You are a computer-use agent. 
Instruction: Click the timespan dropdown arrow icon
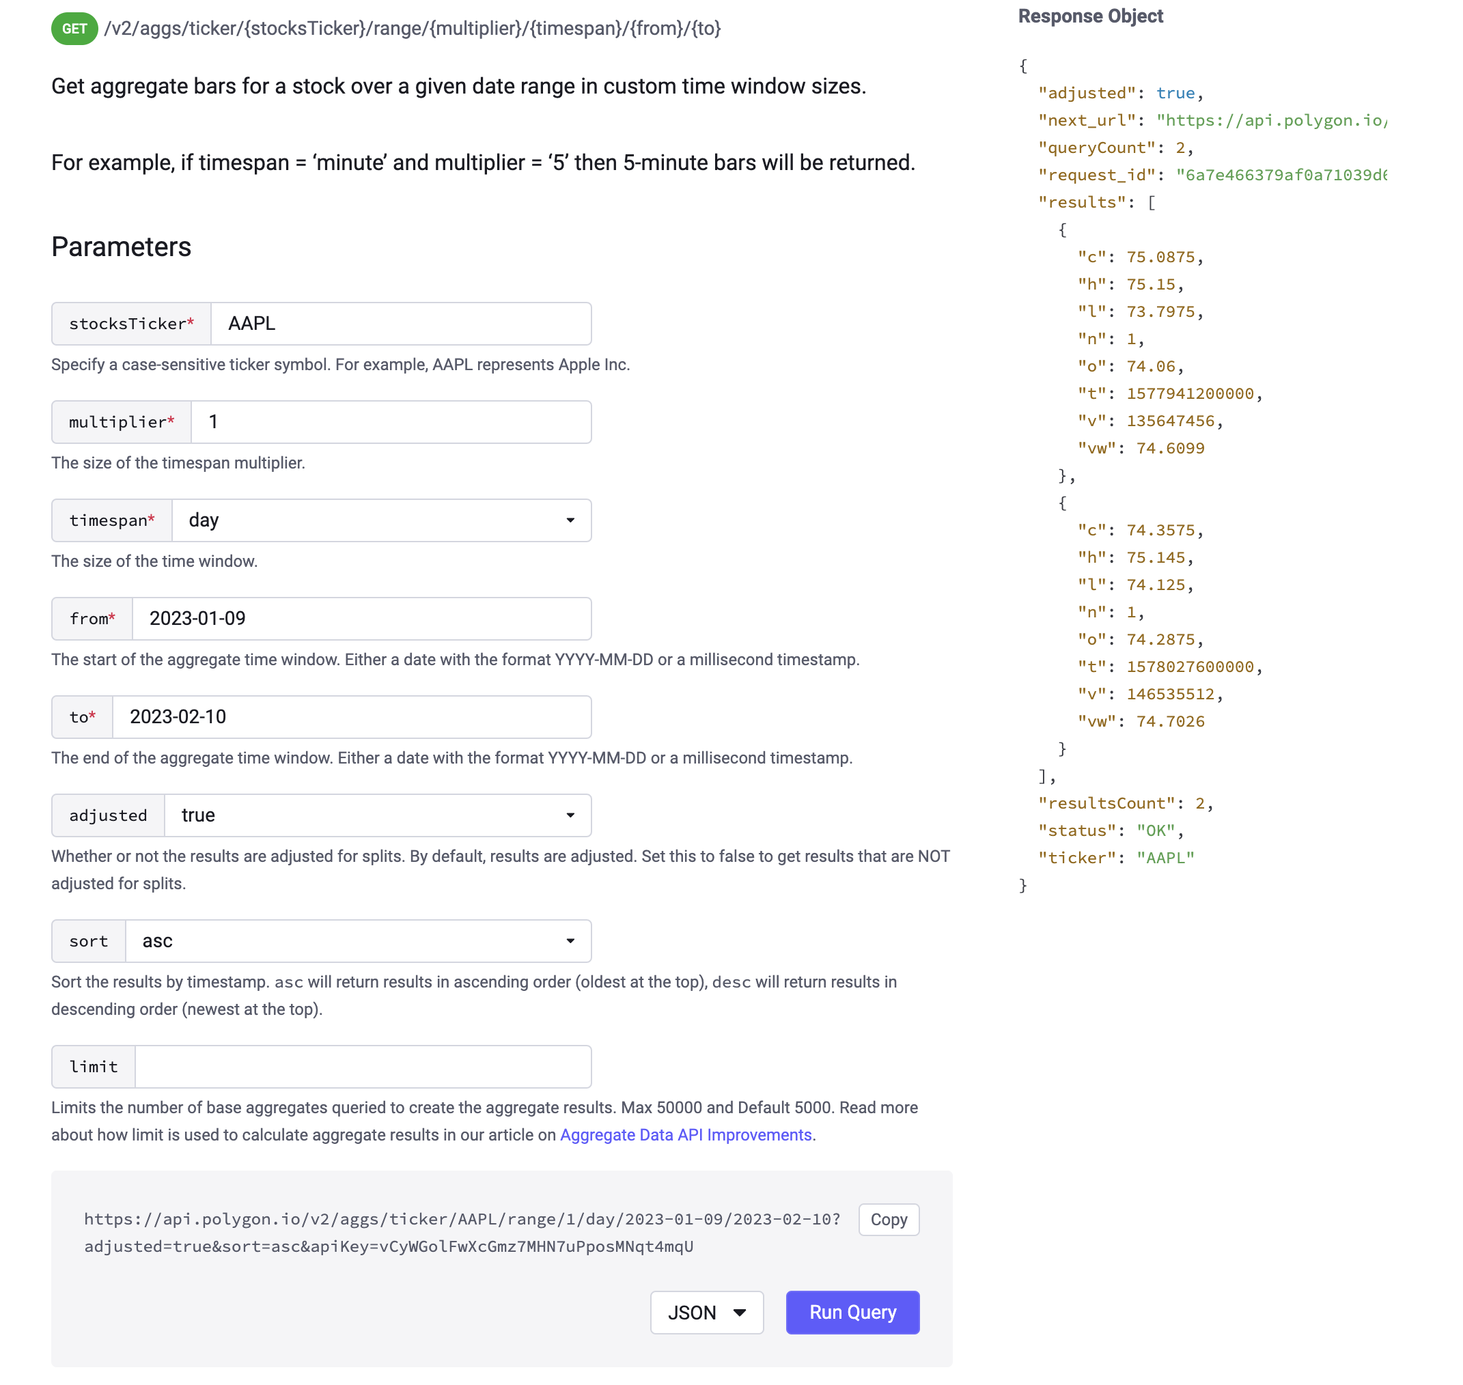(x=570, y=520)
